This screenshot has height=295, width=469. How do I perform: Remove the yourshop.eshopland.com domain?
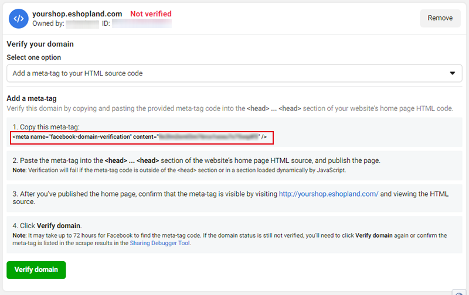[440, 18]
